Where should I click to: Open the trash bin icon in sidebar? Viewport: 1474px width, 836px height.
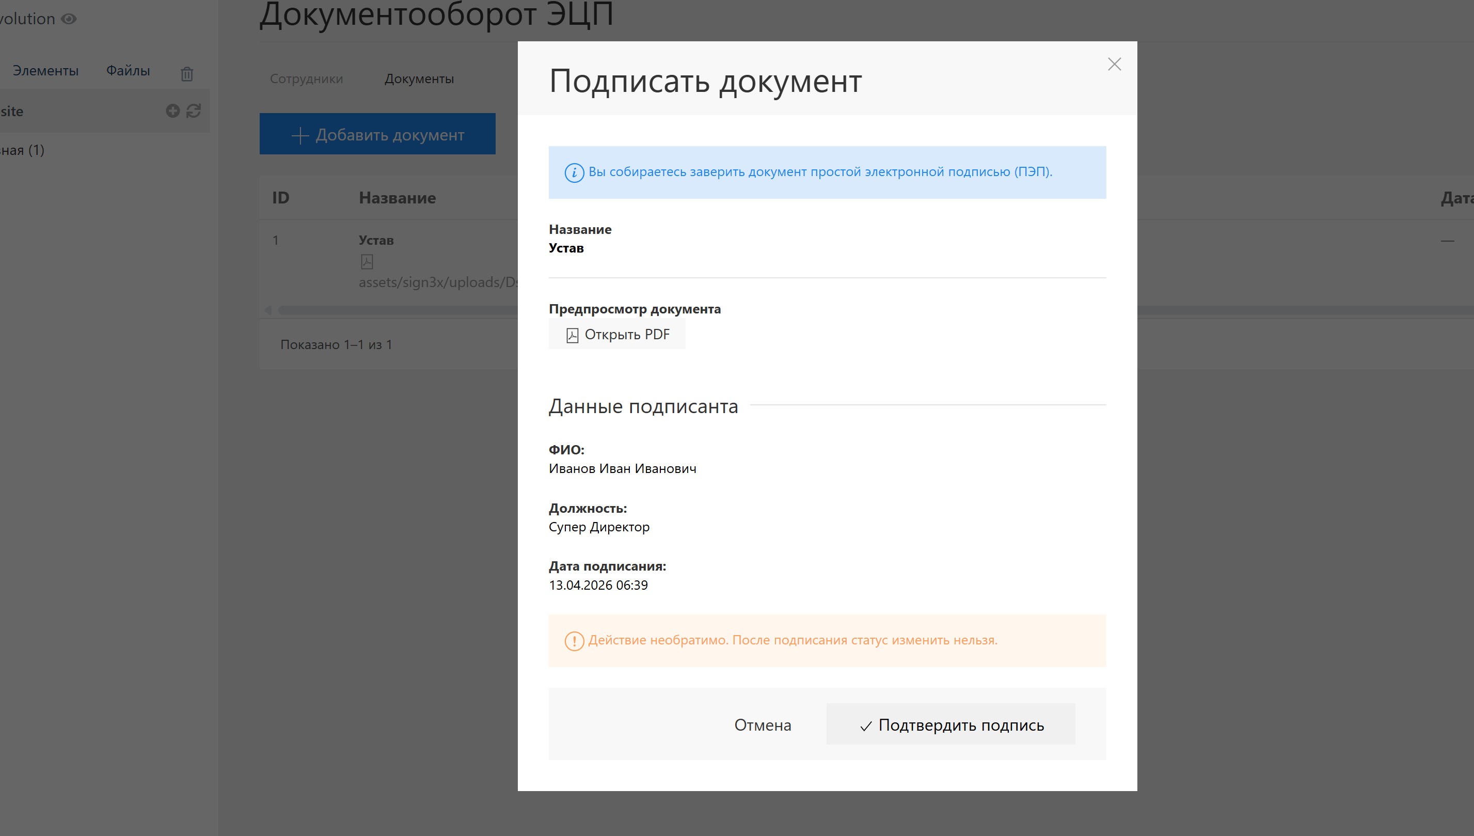coord(186,73)
